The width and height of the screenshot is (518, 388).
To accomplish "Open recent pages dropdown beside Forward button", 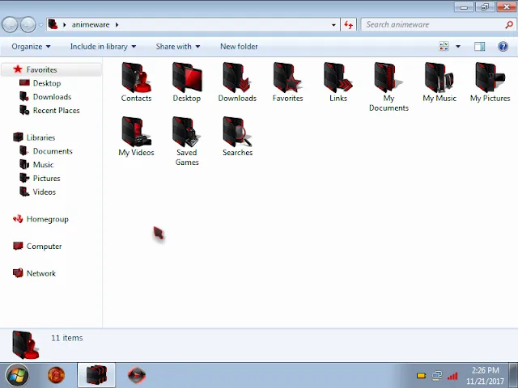I will [x=40, y=25].
